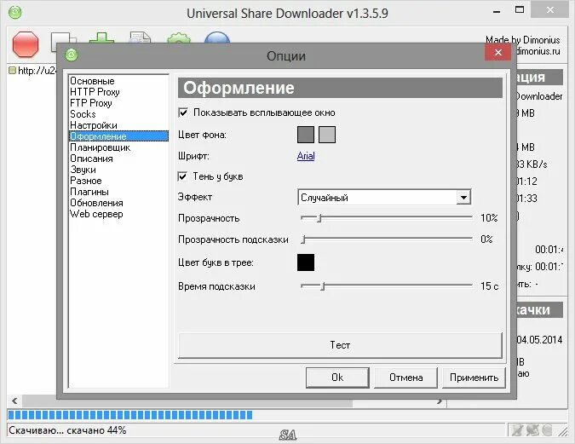
Task: Click the Эффект label
Action: [195, 197]
